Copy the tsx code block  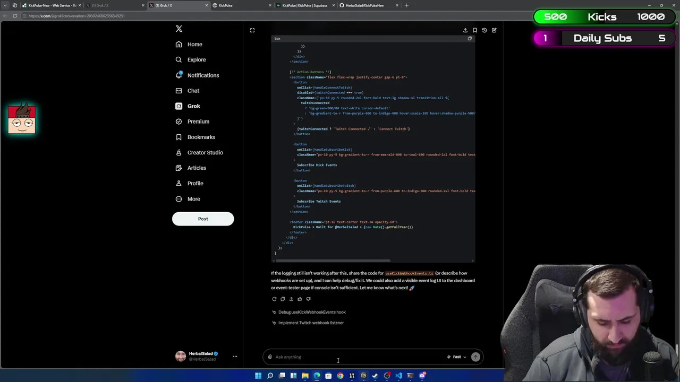click(470, 39)
